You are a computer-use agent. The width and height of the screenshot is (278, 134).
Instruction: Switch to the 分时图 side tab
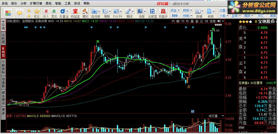(3, 39)
